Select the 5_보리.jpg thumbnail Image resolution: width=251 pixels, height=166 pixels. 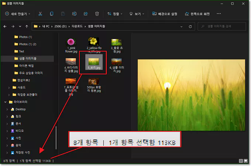click(x=94, y=61)
